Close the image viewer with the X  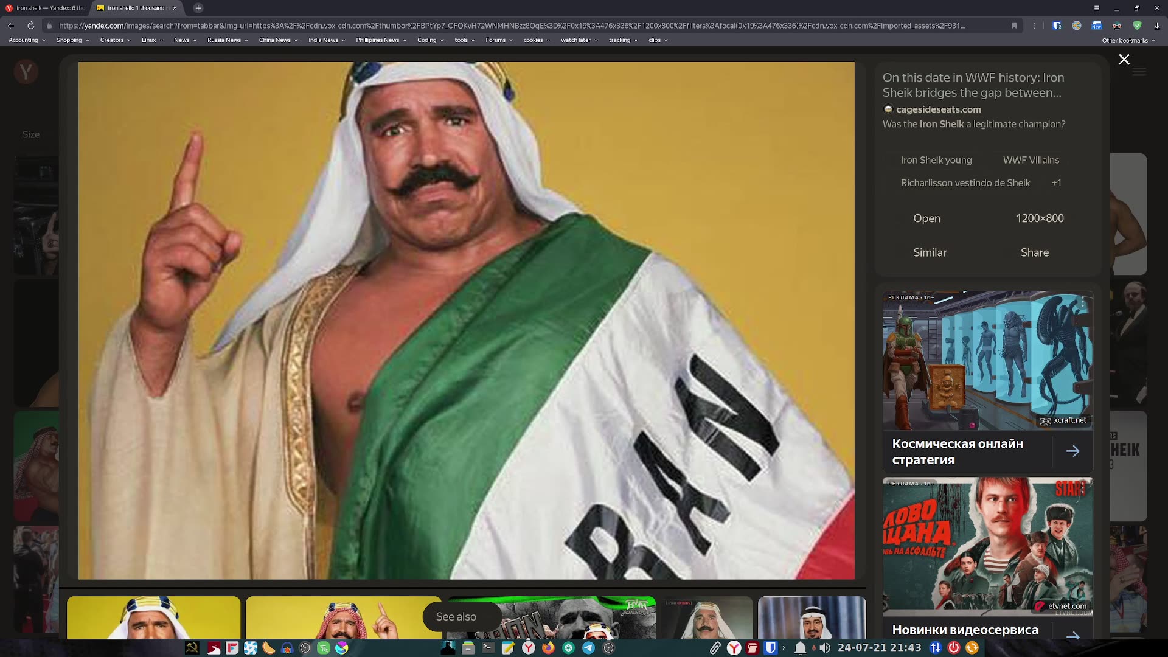(x=1124, y=60)
